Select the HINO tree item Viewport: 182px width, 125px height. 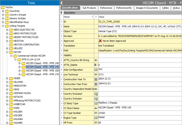pyautogui.click(x=16, y=89)
